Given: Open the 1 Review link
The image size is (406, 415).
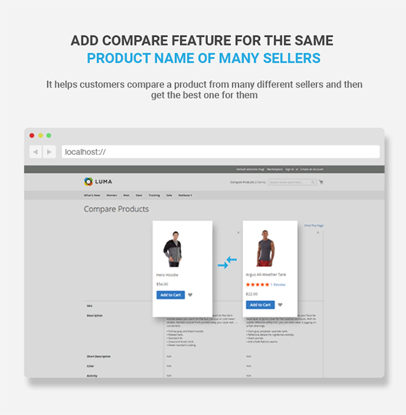Looking at the screenshot, I should click(x=278, y=285).
